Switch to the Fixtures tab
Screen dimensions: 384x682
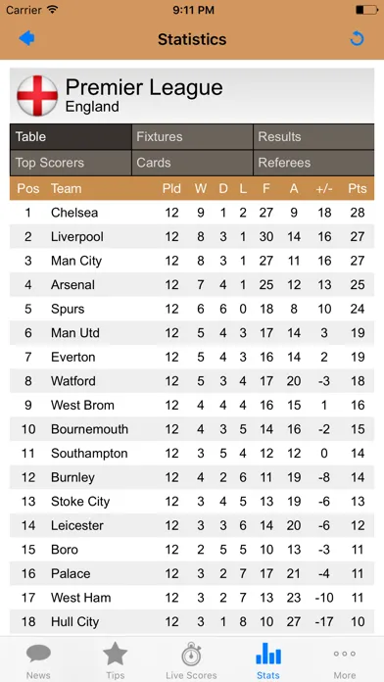(x=192, y=136)
